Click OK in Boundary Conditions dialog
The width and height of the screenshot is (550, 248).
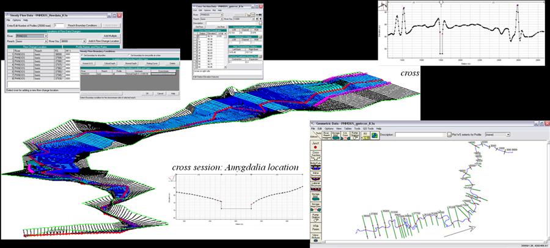coord(147,93)
